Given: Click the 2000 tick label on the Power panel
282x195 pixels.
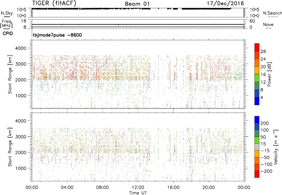Looking at the screenshot, I should pos(21,80).
